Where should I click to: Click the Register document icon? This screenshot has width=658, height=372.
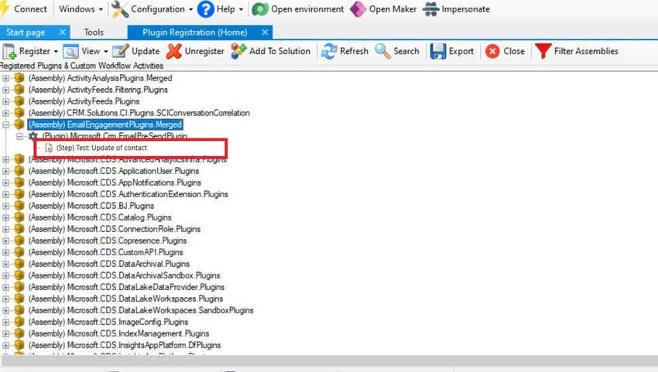[x=9, y=51]
